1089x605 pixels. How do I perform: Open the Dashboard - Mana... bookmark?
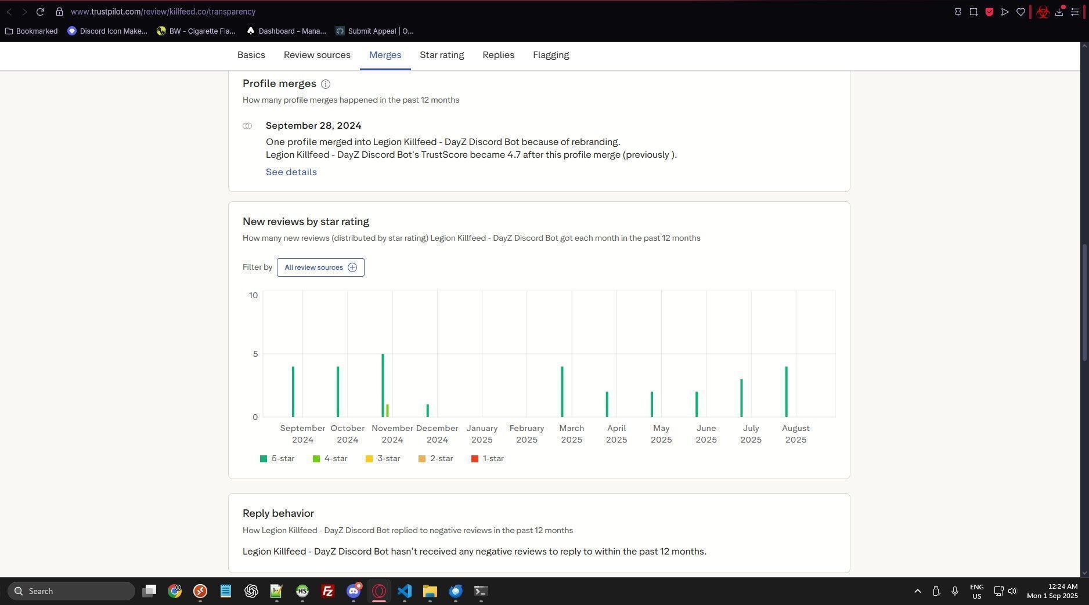(x=286, y=31)
